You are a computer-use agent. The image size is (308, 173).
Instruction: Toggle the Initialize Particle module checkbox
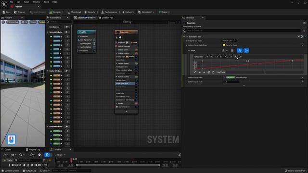tap(136, 67)
